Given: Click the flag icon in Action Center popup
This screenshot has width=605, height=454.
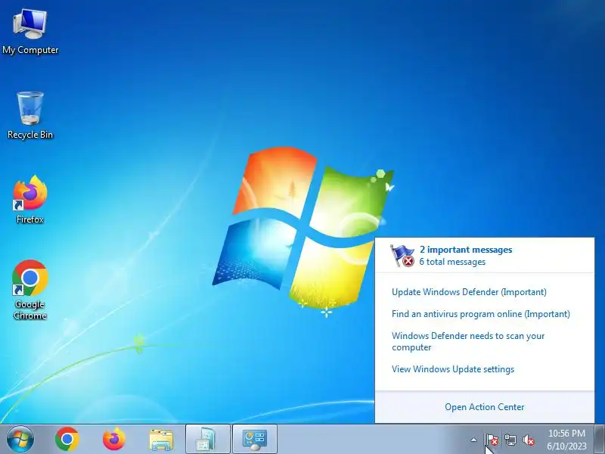Looking at the screenshot, I should 402,256.
